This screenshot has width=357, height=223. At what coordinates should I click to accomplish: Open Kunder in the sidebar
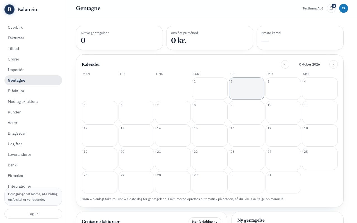pyautogui.click(x=33, y=112)
